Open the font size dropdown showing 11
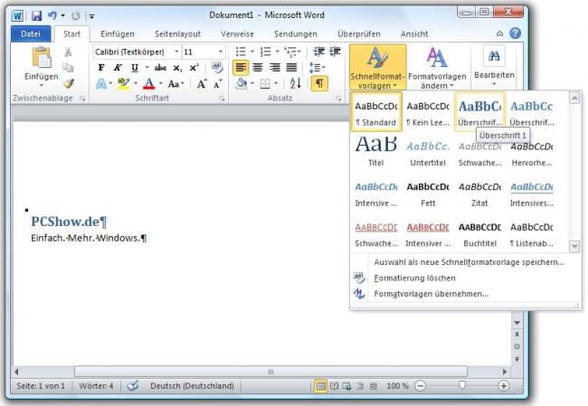The image size is (588, 406). point(221,52)
